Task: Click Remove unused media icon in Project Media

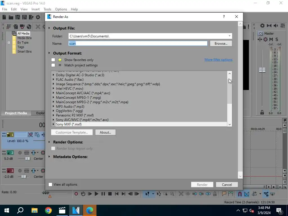Action: (x=9, y=27)
